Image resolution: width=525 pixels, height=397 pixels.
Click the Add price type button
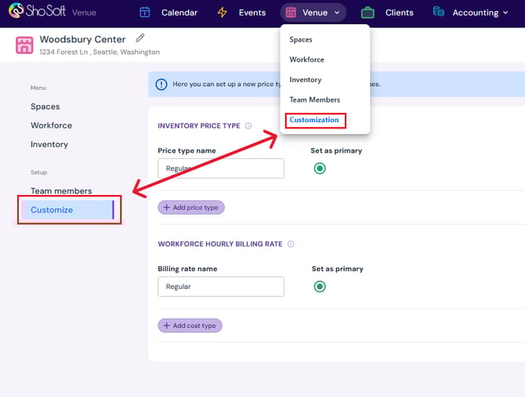pos(191,208)
